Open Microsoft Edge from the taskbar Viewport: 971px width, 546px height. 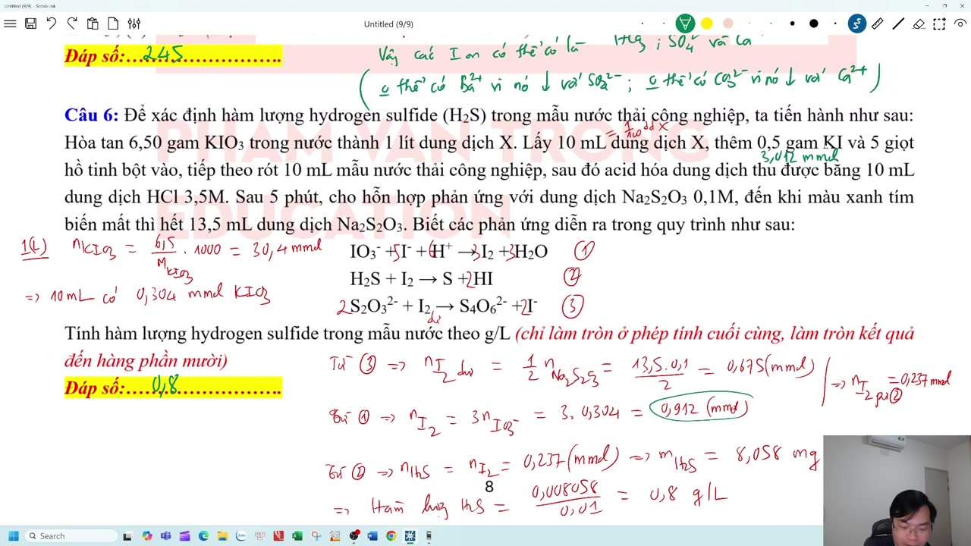pyautogui.click(x=203, y=536)
